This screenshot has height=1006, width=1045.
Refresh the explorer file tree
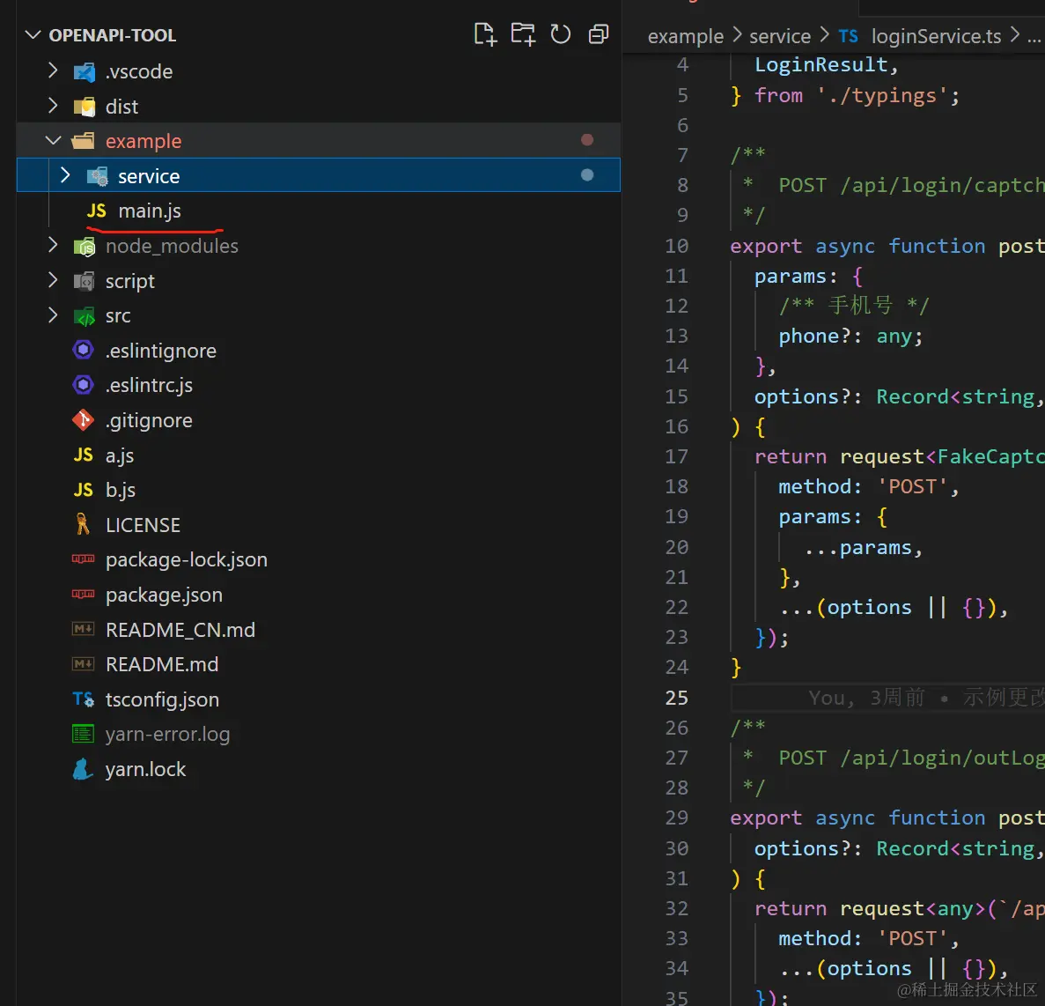[x=561, y=34]
